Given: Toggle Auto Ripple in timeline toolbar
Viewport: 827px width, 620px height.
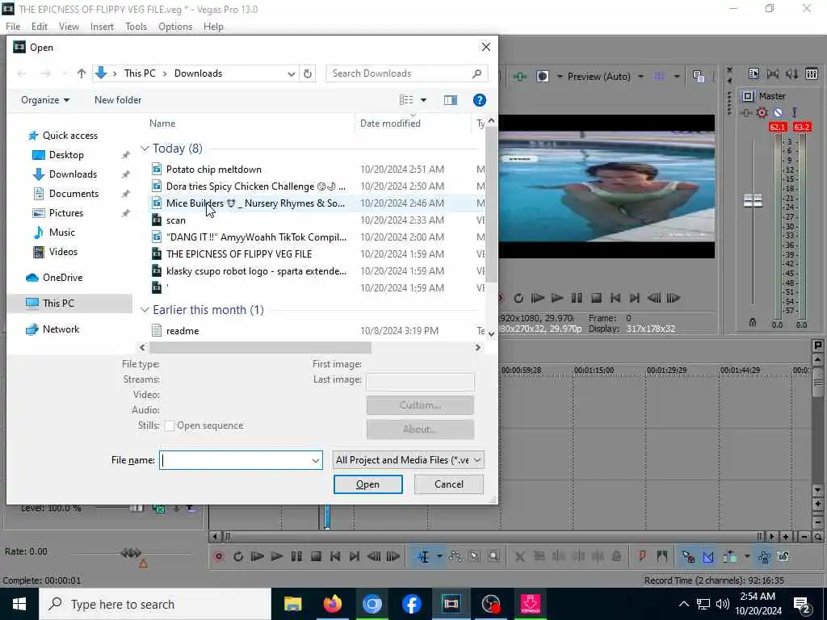Looking at the screenshot, I should 730,557.
